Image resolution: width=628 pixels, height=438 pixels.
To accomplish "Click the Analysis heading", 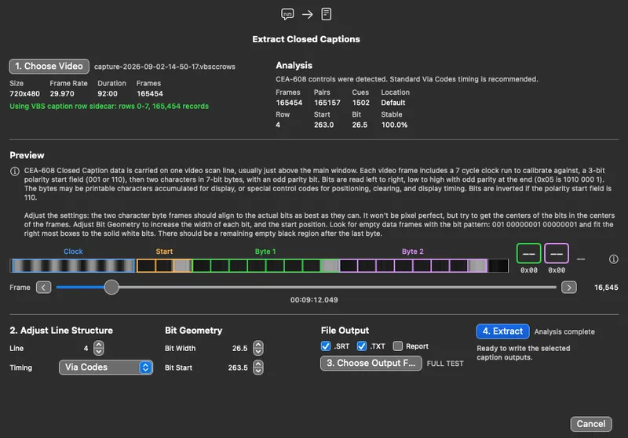I will point(294,66).
